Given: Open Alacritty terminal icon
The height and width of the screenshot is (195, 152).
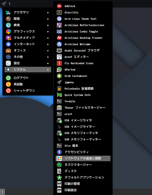Looking at the screenshot, I should coord(59,12).
